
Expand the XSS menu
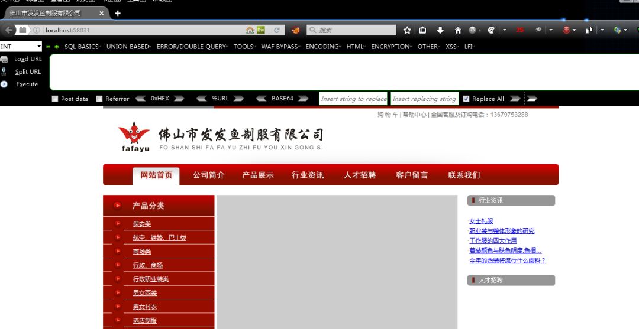452,47
